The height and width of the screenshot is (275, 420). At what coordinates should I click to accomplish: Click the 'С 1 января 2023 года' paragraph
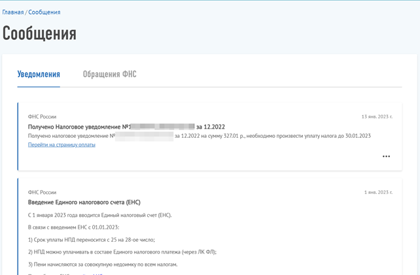(x=99, y=215)
